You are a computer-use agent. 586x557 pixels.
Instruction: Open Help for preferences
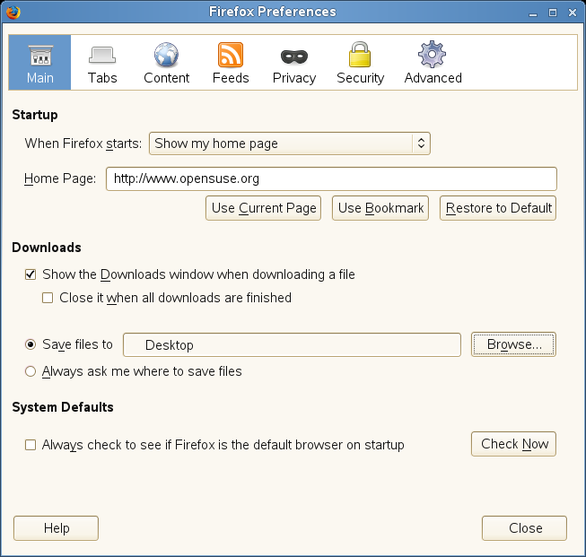tap(56, 528)
